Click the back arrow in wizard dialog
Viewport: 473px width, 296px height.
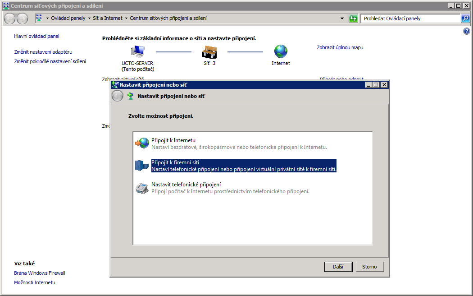(117, 96)
